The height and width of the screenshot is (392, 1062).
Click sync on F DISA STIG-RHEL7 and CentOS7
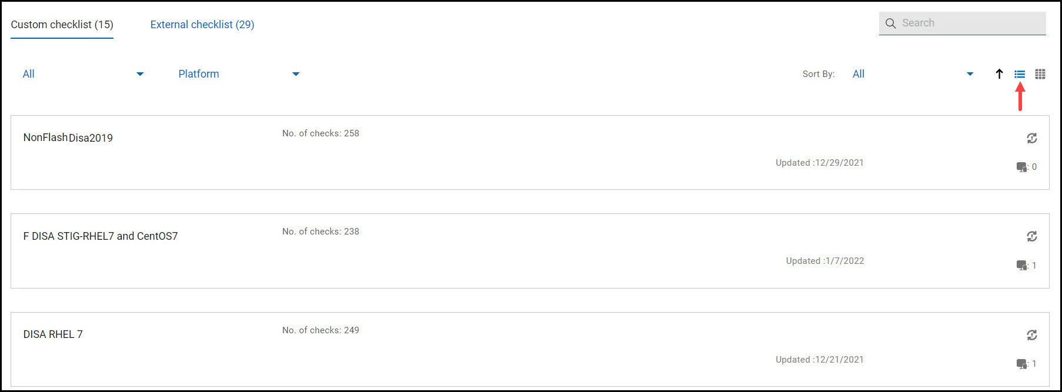pos(1032,236)
